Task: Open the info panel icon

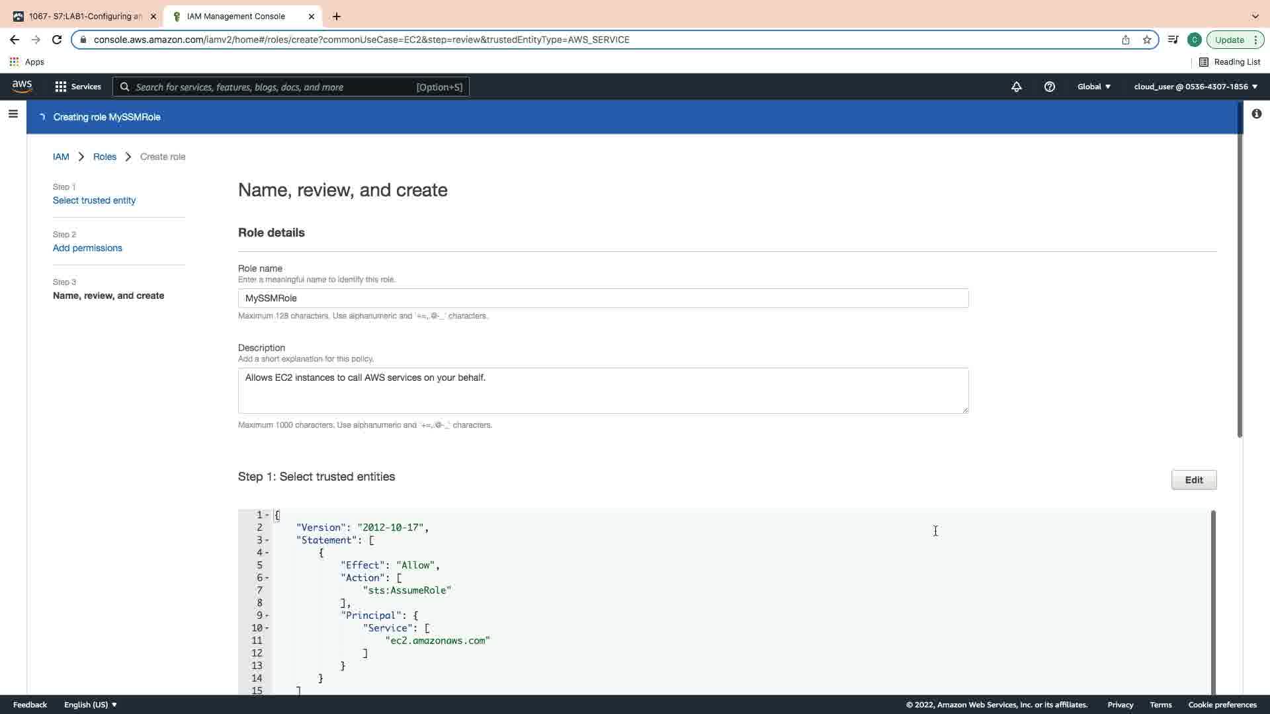Action: pyautogui.click(x=1256, y=114)
